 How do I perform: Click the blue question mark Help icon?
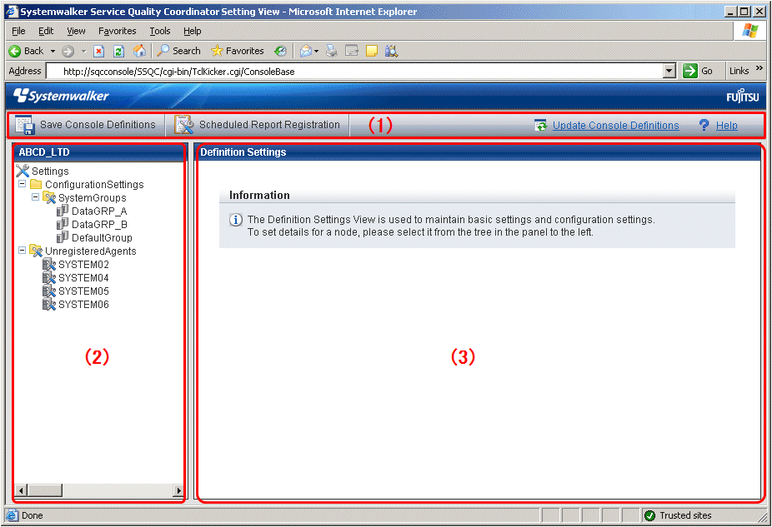[704, 126]
